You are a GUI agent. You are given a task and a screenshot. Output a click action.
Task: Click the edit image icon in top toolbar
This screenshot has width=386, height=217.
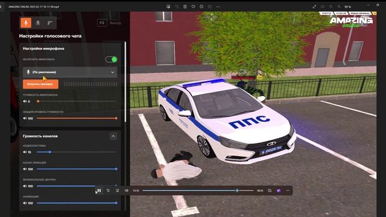168,7
